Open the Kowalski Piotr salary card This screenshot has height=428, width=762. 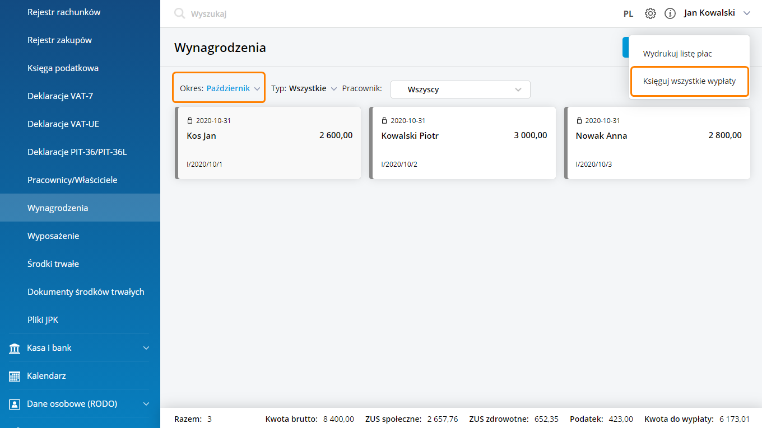[x=463, y=143]
